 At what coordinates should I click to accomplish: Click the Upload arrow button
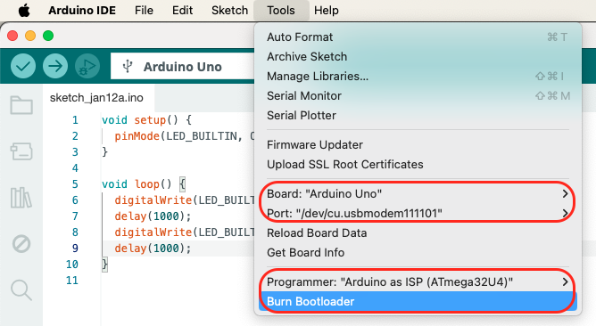tap(55, 66)
